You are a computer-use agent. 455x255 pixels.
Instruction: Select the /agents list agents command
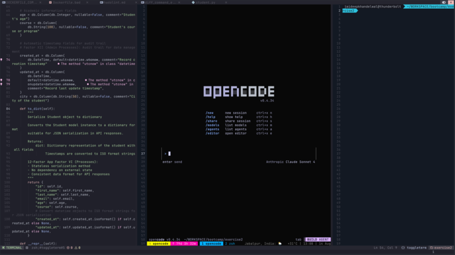pyautogui.click(x=238, y=129)
